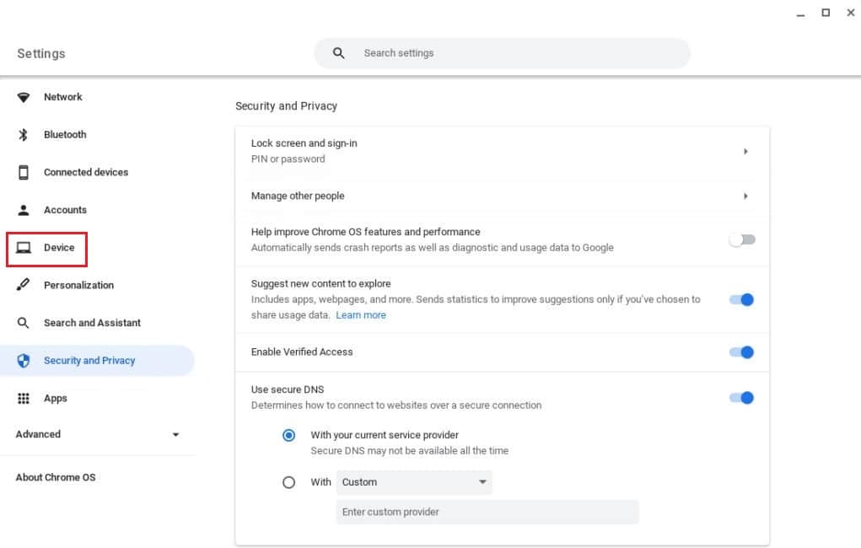This screenshot has width=861, height=548.
Task: Click the Use secure DNS label
Action: click(x=288, y=390)
